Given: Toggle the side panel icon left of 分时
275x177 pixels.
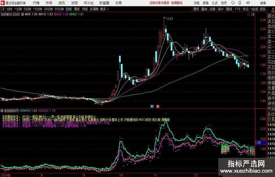Looking at the screenshot, I should [x=2, y=9].
